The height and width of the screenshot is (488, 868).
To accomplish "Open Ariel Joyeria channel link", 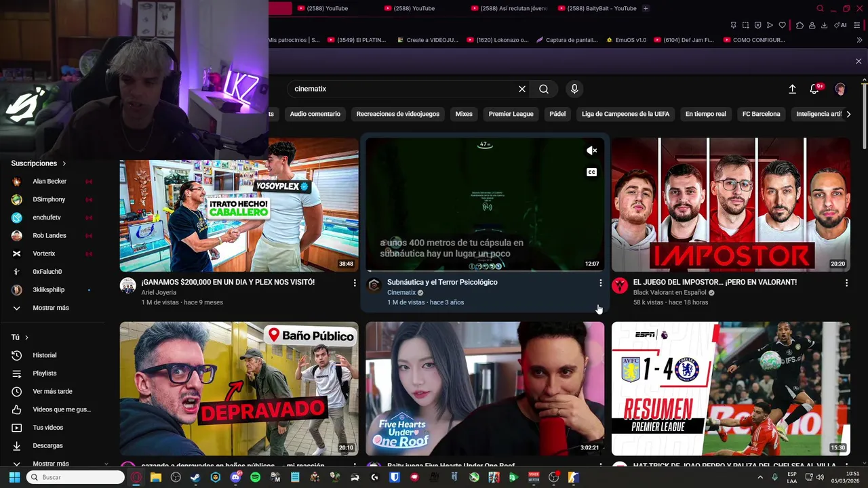I will pos(159,293).
